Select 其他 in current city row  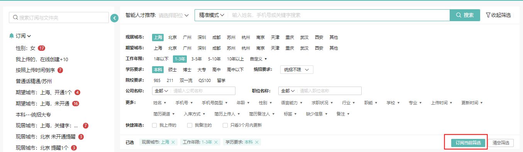click(333, 37)
